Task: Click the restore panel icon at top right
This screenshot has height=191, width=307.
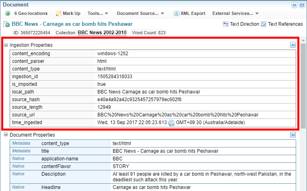Action: click(302, 5)
